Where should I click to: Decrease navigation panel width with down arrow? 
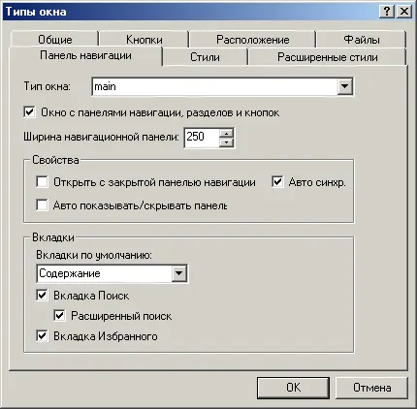click(226, 142)
